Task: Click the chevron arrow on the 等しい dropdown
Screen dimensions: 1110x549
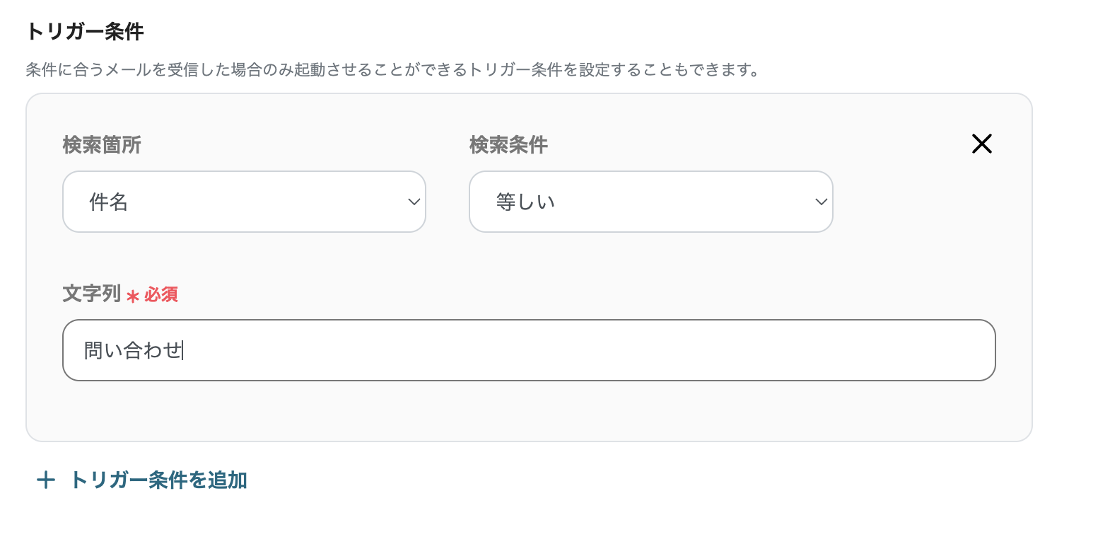Action: [x=821, y=202]
